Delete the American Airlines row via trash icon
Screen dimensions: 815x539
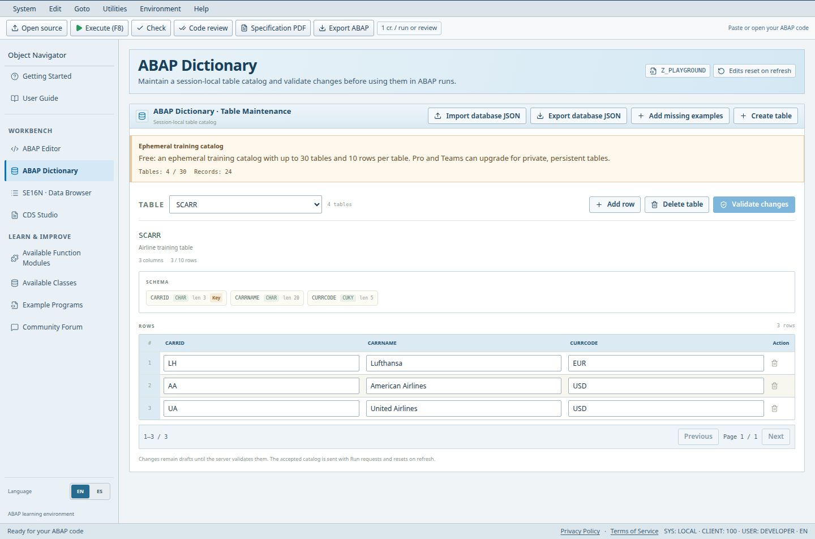pos(774,386)
